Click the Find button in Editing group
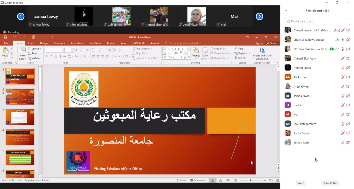 click(239, 48)
